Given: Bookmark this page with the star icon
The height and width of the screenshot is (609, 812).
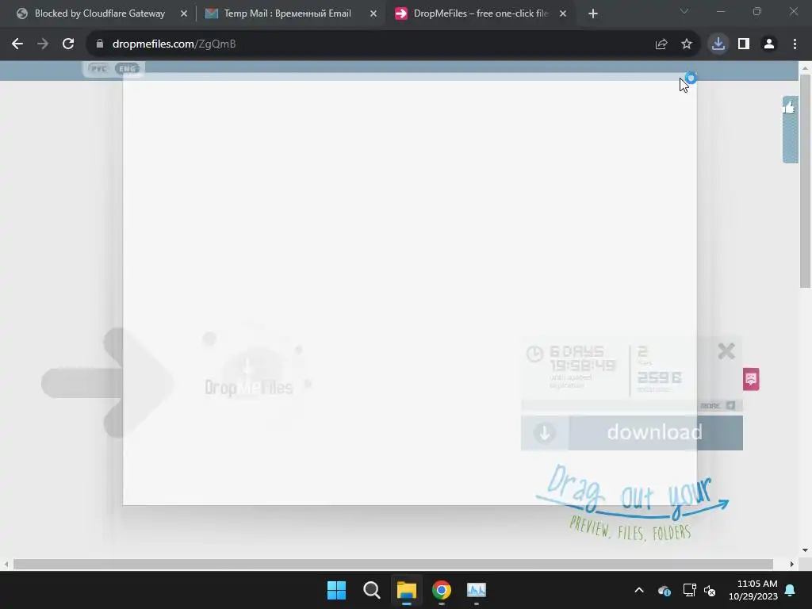Looking at the screenshot, I should click(x=687, y=44).
